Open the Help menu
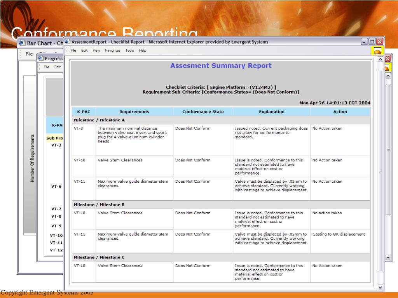The width and height of the screenshot is (398, 298). click(142, 50)
